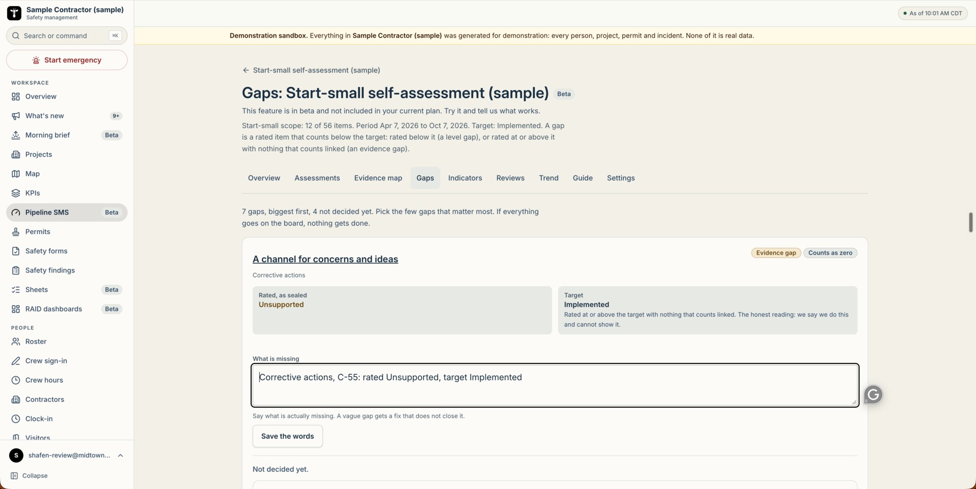Screen dimensions: 976x489
Task: Select the Permits stamp icon
Action: (16, 232)
